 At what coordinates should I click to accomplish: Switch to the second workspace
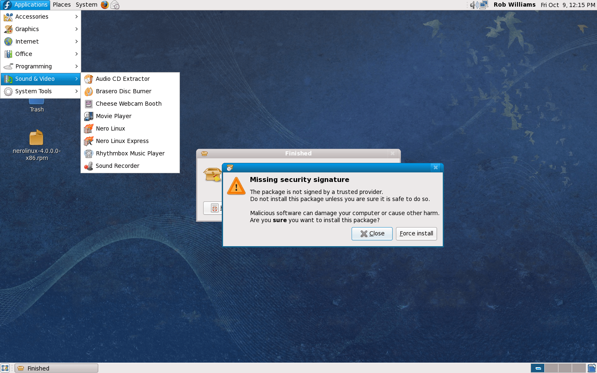(551, 368)
